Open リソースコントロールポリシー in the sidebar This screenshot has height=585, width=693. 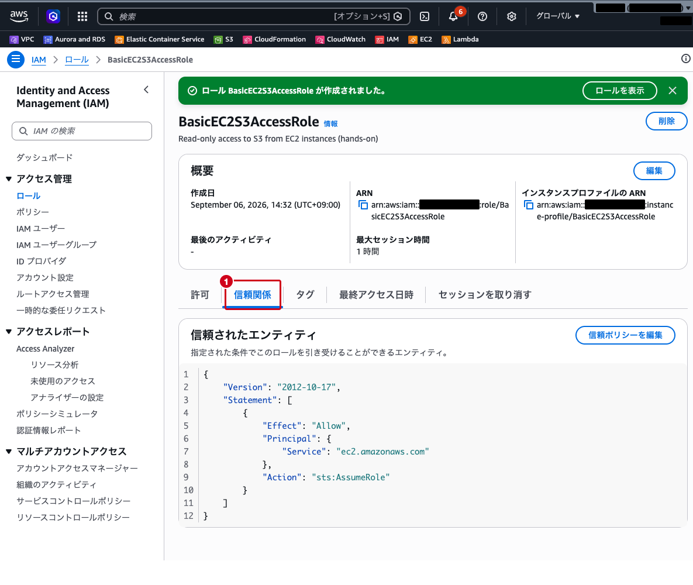(x=73, y=517)
